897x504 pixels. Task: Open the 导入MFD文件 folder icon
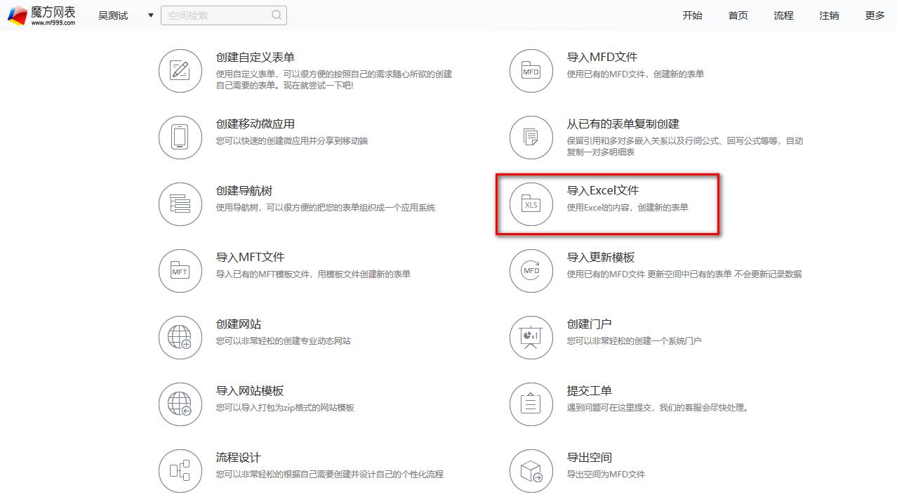coord(531,71)
